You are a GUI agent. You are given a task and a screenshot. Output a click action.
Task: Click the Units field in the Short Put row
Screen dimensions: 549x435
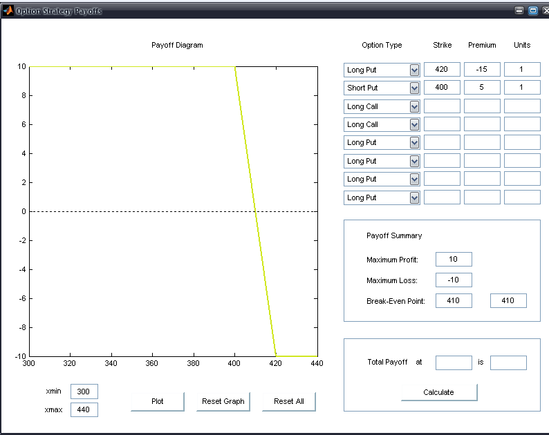[522, 87]
